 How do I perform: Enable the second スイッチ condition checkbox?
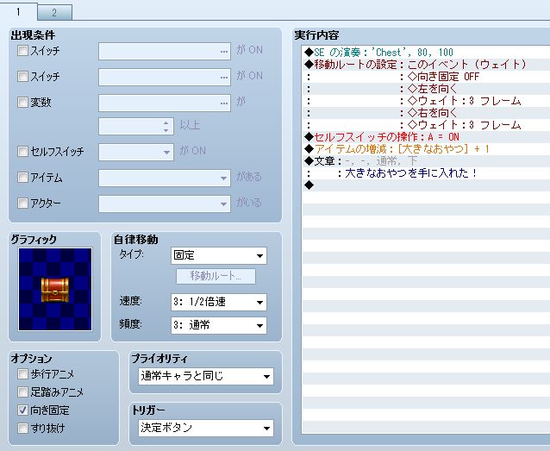pyautogui.click(x=22, y=76)
